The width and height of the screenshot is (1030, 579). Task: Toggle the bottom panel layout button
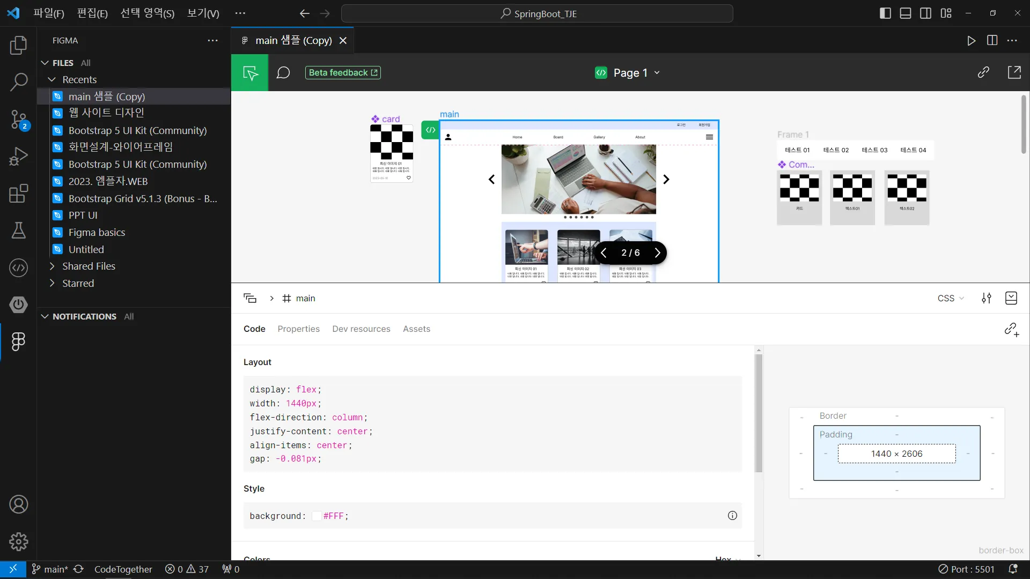[906, 13]
